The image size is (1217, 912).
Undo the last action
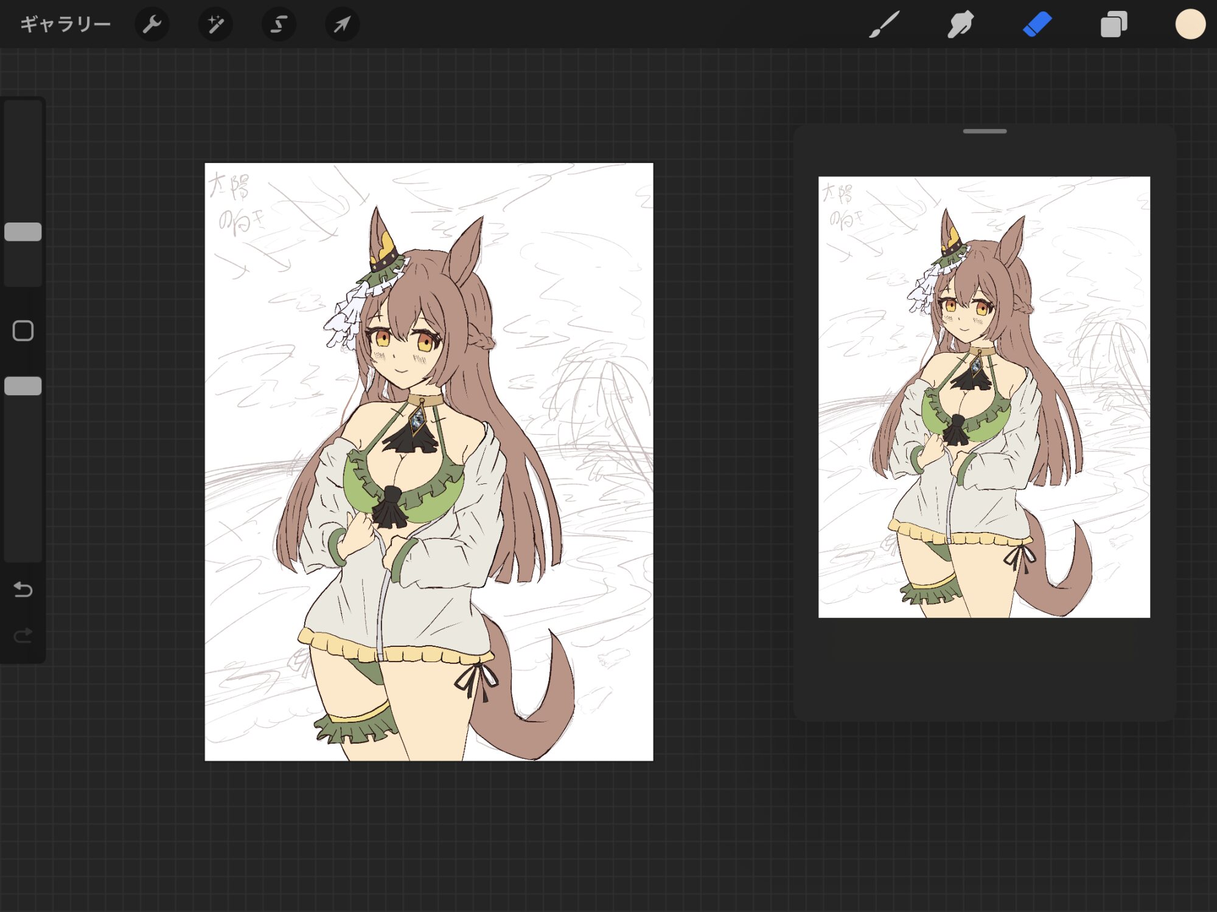[23, 589]
